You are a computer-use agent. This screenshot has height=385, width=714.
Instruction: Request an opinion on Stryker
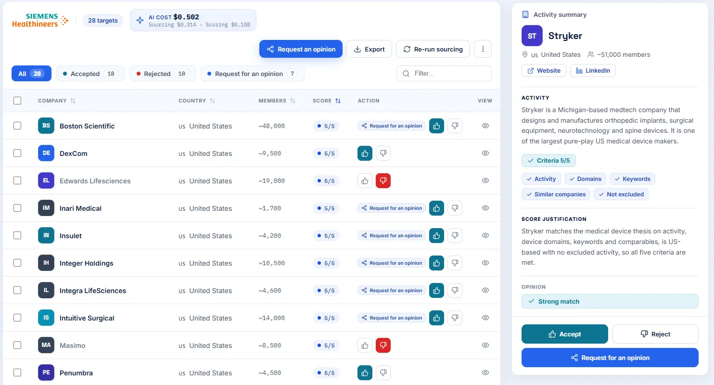coord(610,358)
